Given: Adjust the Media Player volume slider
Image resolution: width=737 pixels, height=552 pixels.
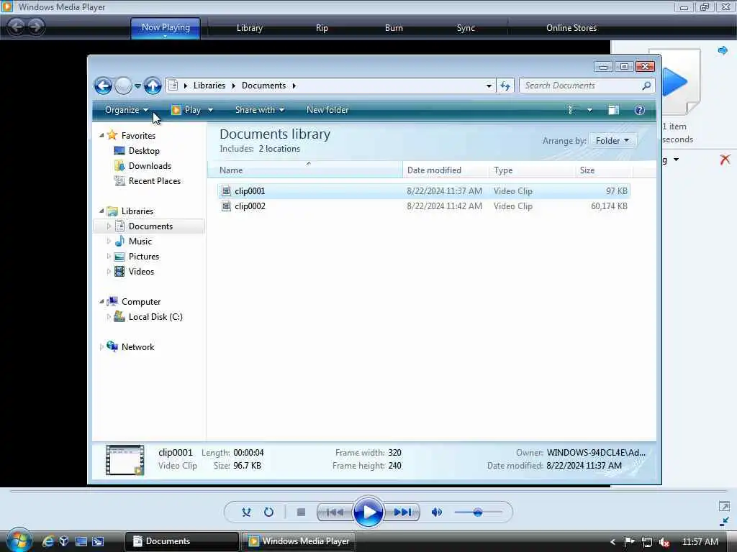Looking at the screenshot, I should coord(478,512).
